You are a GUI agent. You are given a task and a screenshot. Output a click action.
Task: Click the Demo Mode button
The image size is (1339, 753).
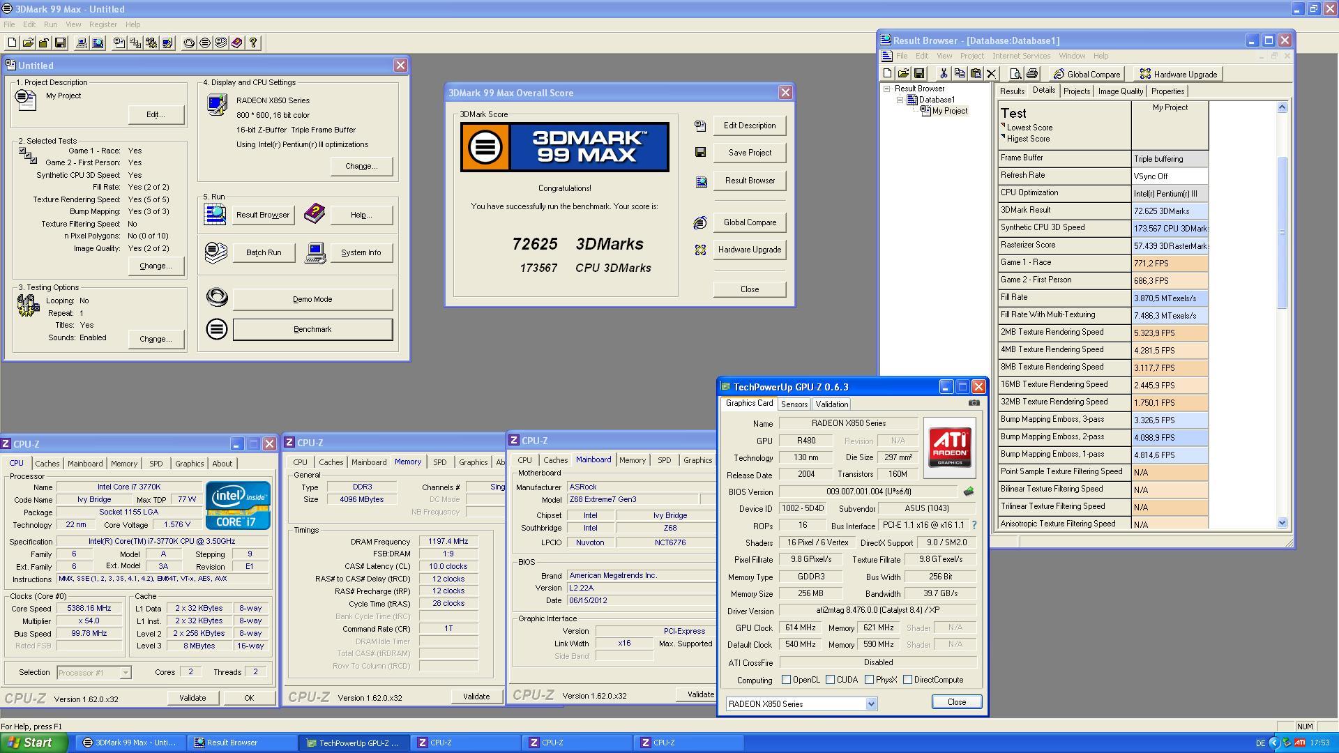[312, 299]
